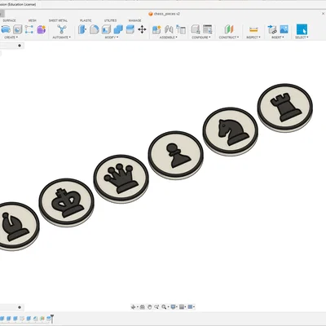Click the purple shape with star icon
This screenshot has width=326, height=326.
click(42, 29)
